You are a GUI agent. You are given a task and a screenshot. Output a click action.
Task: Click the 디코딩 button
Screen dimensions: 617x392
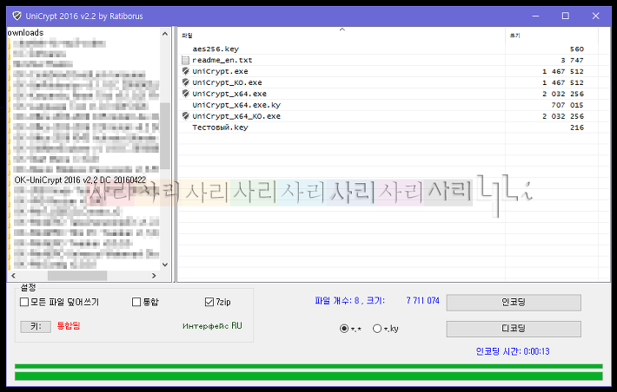click(514, 329)
